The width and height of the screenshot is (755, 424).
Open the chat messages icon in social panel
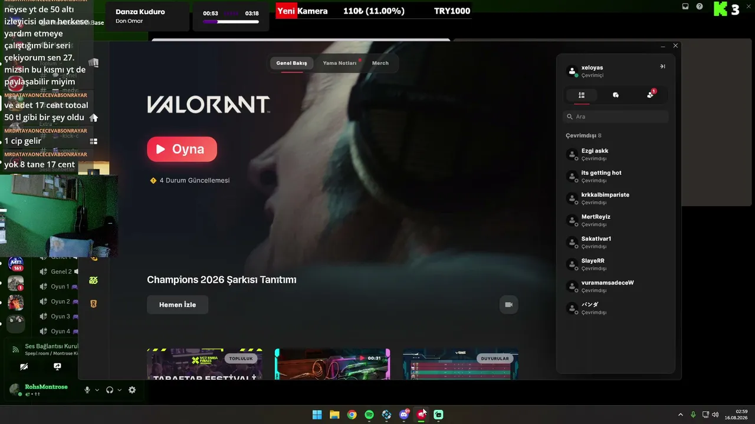point(616,95)
